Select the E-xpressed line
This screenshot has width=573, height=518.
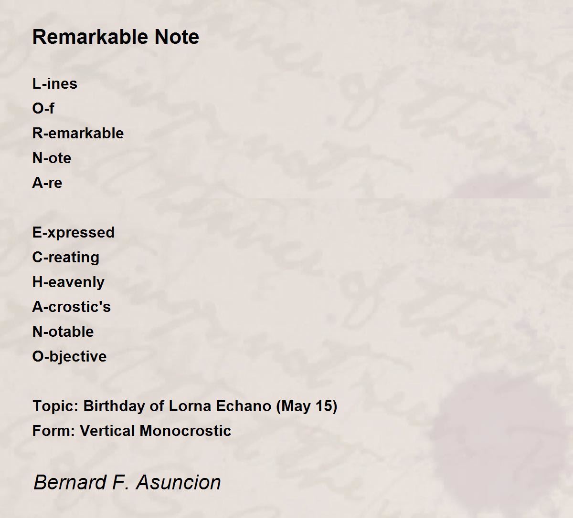pos(74,233)
